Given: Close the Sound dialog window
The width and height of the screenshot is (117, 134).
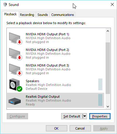Looking at the screenshot, I should [112, 4].
